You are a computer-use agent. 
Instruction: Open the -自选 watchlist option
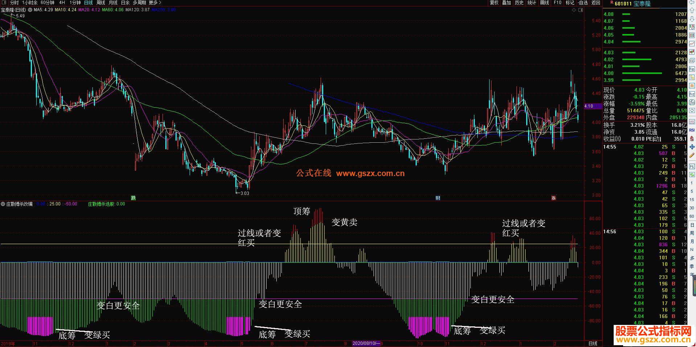pos(582,3)
